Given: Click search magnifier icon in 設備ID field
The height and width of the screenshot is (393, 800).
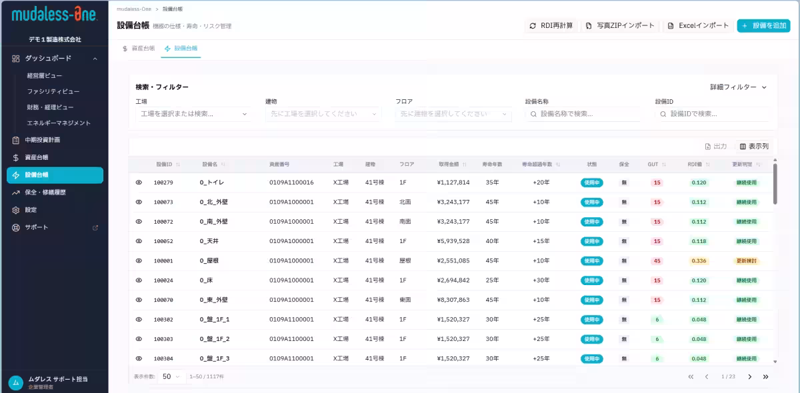Looking at the screenshot, I should point(664,114).
